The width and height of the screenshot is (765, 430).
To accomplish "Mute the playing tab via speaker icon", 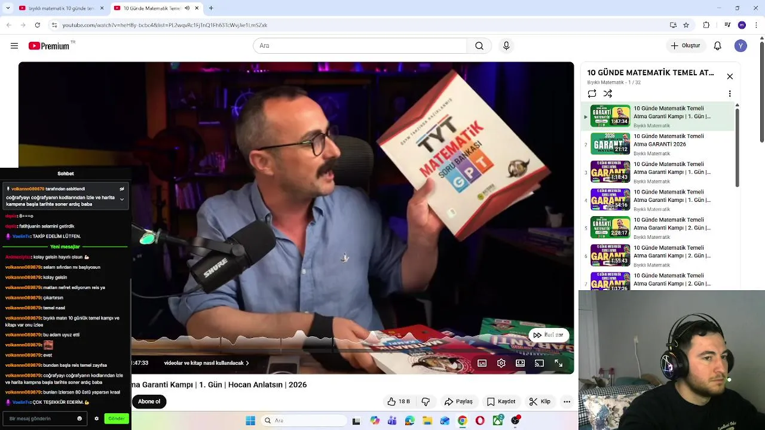I will coord(187,8).
